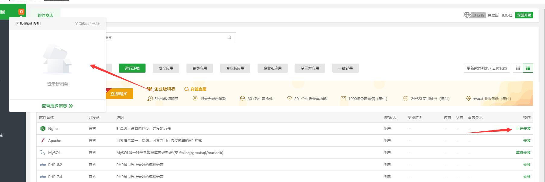Click the 15天无理由退款 icon
The width and height of the screenshot is (545, 182).
point(195,98)
